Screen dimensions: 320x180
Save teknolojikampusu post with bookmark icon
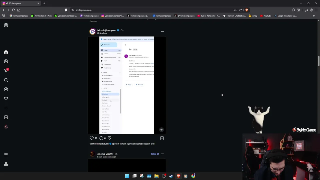162,138
